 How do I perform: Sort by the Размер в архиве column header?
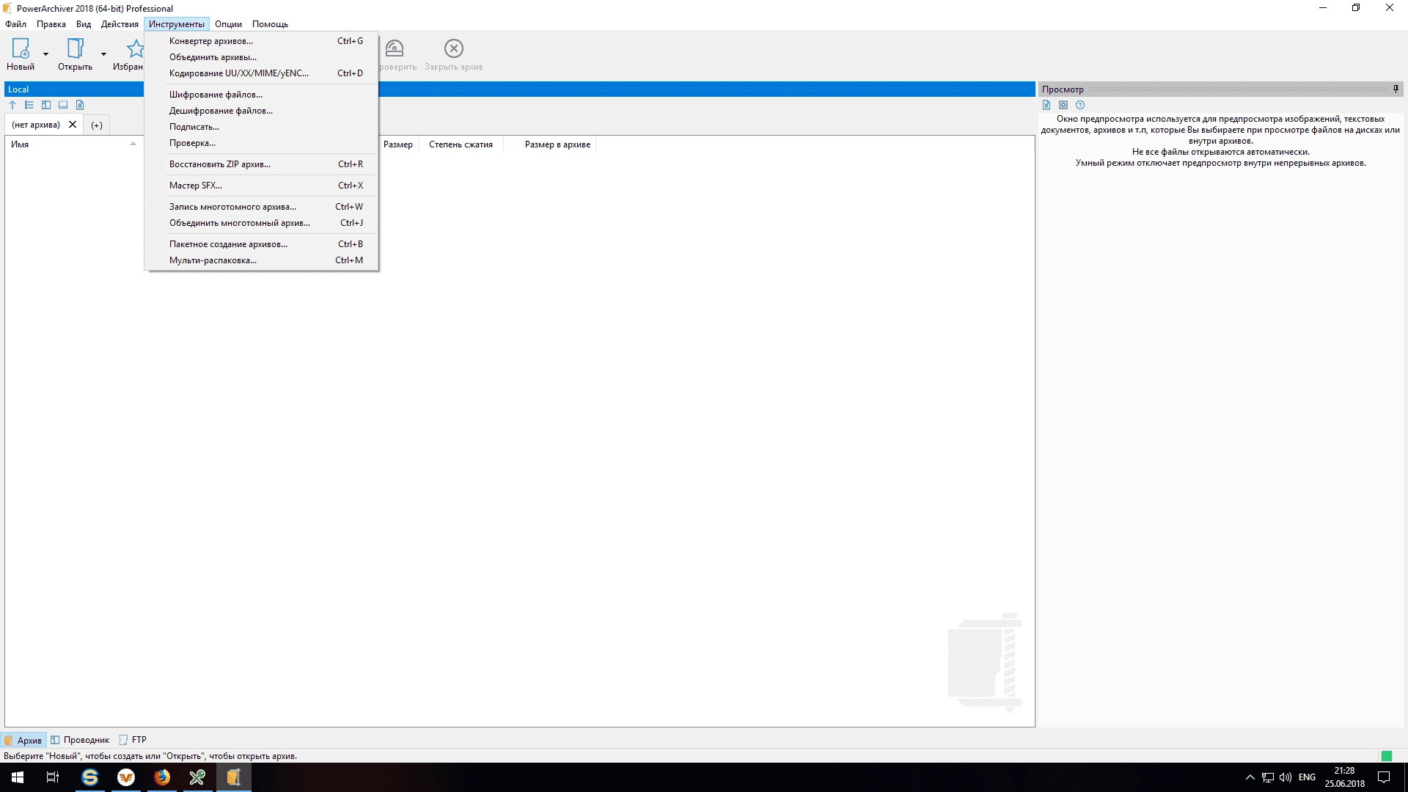(557, 144)
